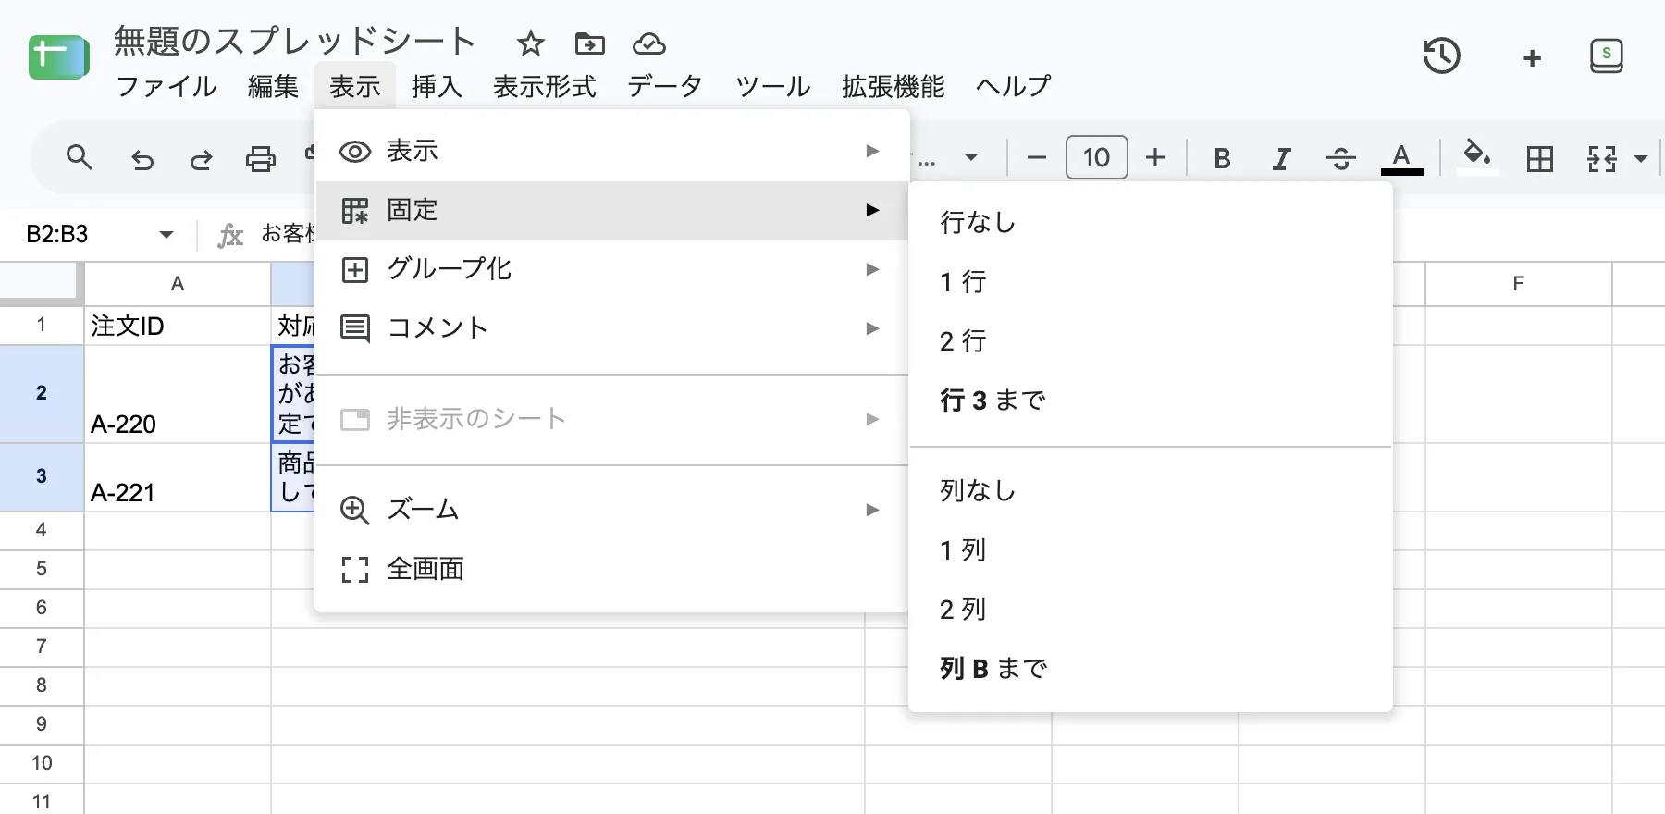This screenshot has width=1665, height=814.
Task: Freeze 2 列 from the submenu
Action: [x=1151, y=610]
